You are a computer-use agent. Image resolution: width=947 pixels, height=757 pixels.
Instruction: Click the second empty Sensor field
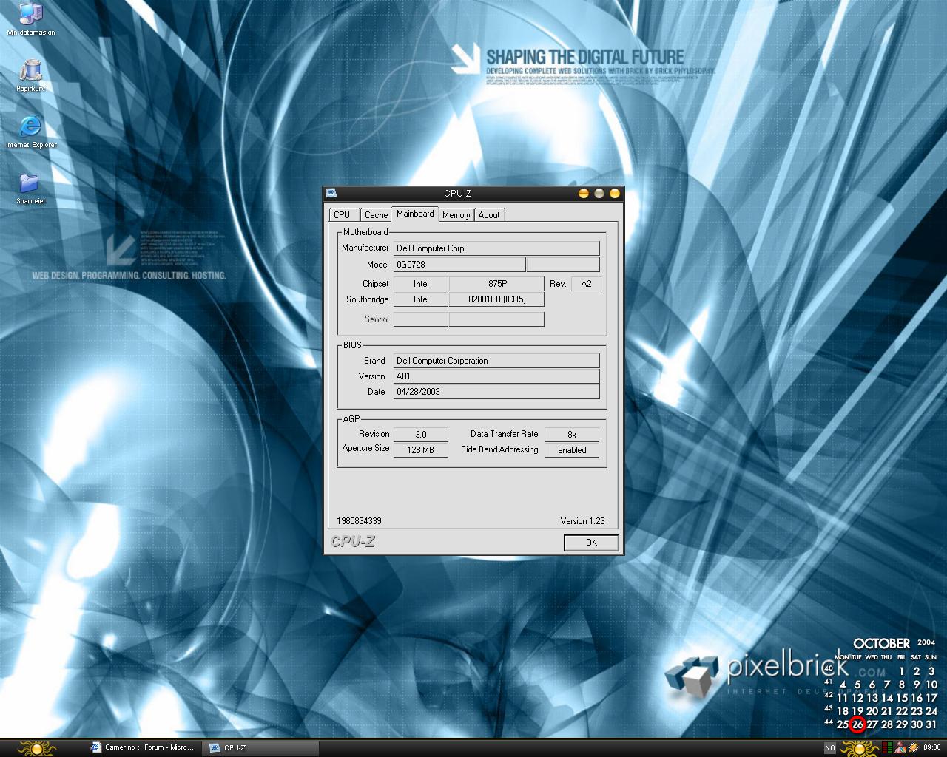click(x=496, y=319)
